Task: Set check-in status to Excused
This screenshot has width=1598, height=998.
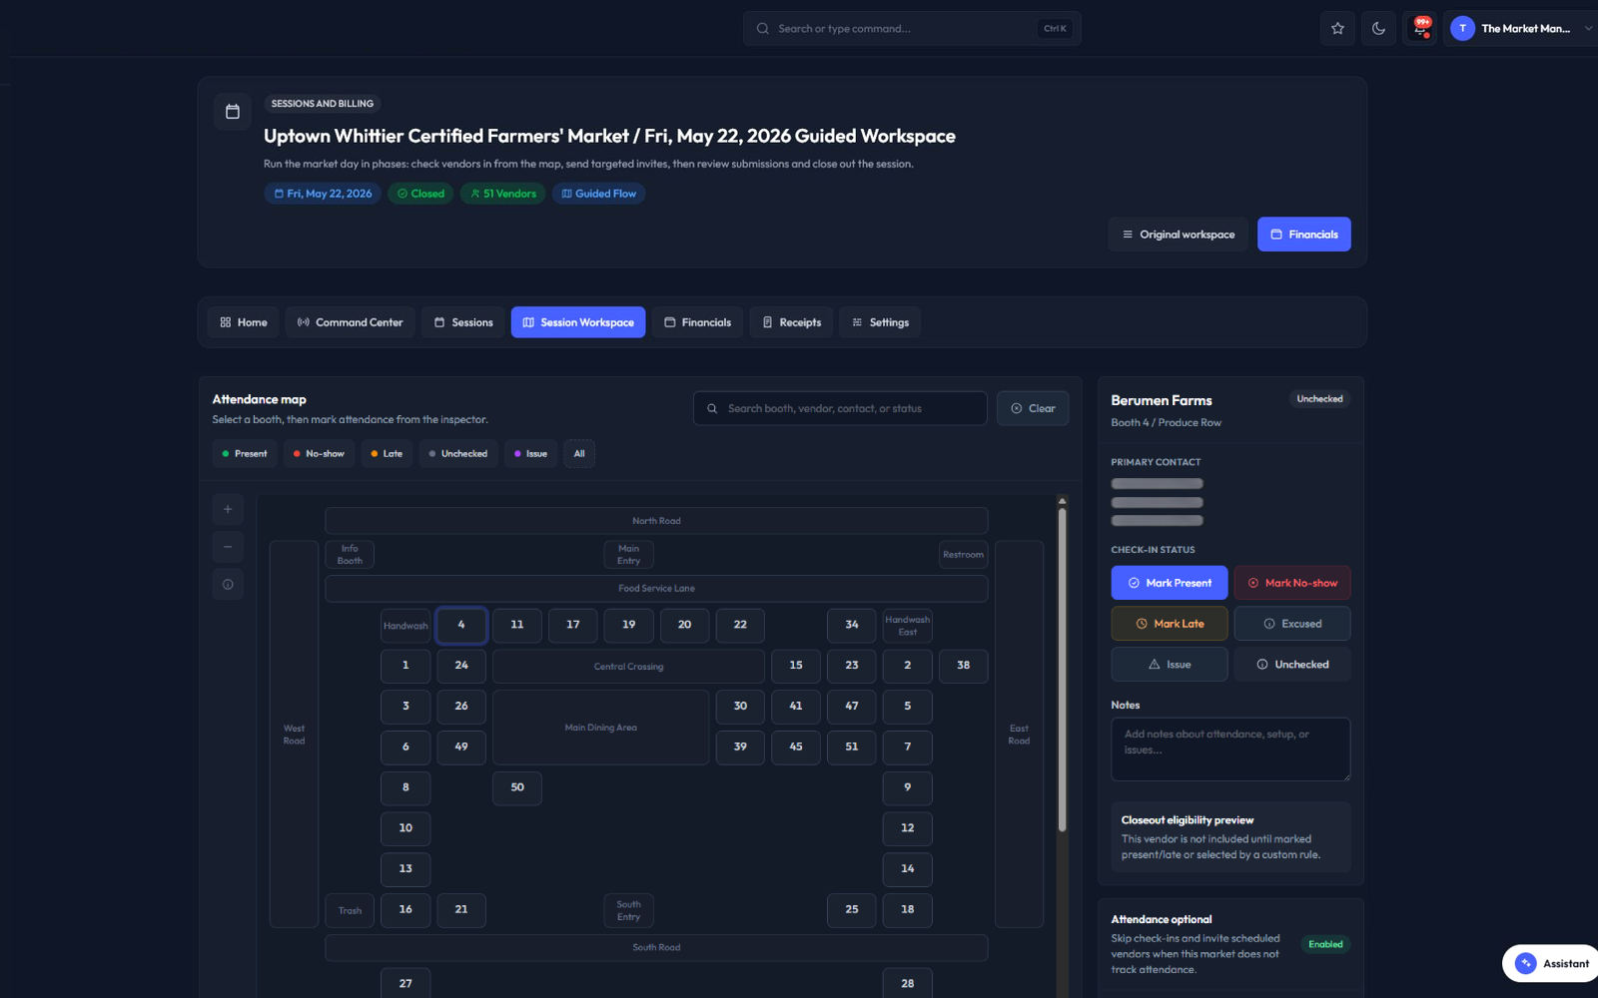Action: click(x=1292, y=624)
